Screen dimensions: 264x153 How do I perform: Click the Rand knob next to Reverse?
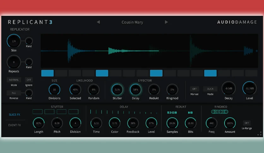(29, 93)
